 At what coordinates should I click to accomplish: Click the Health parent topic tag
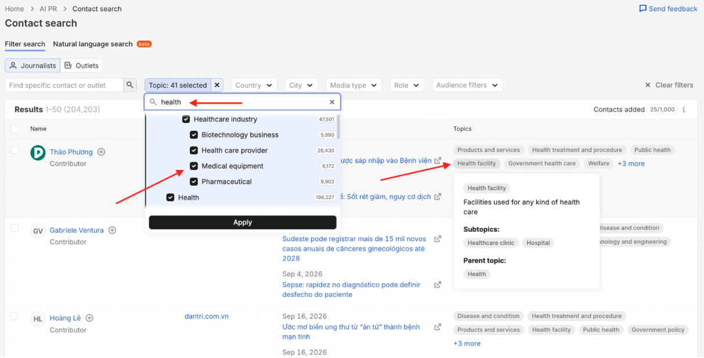click(x=476, y=274)
